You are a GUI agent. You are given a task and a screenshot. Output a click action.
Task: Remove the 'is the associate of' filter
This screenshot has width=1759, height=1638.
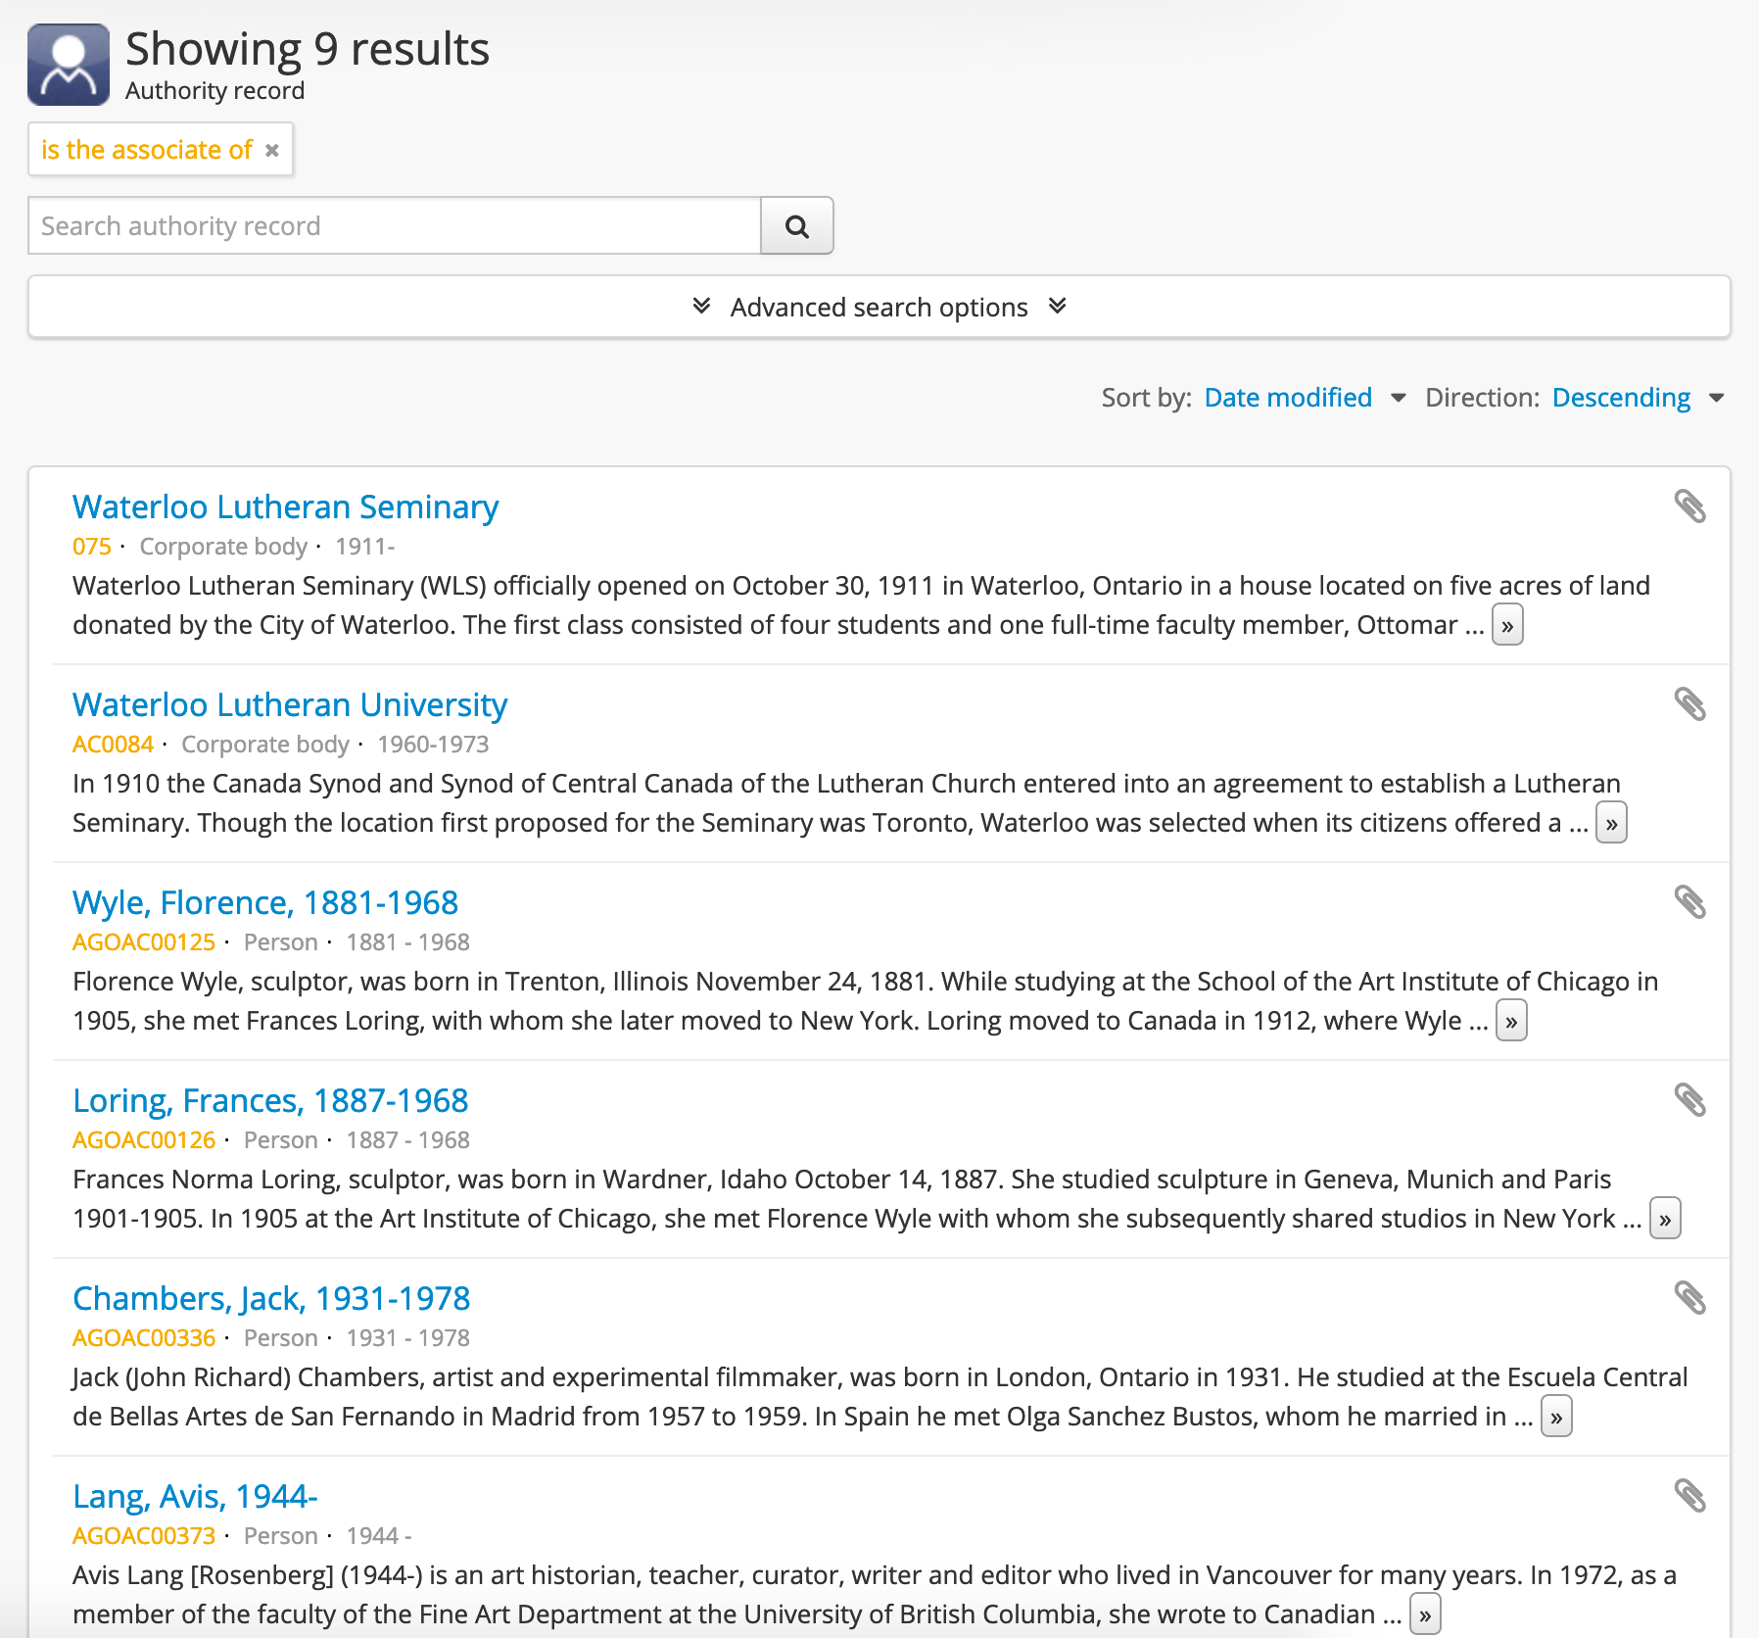pyautogui.click(x=272, y=150)
